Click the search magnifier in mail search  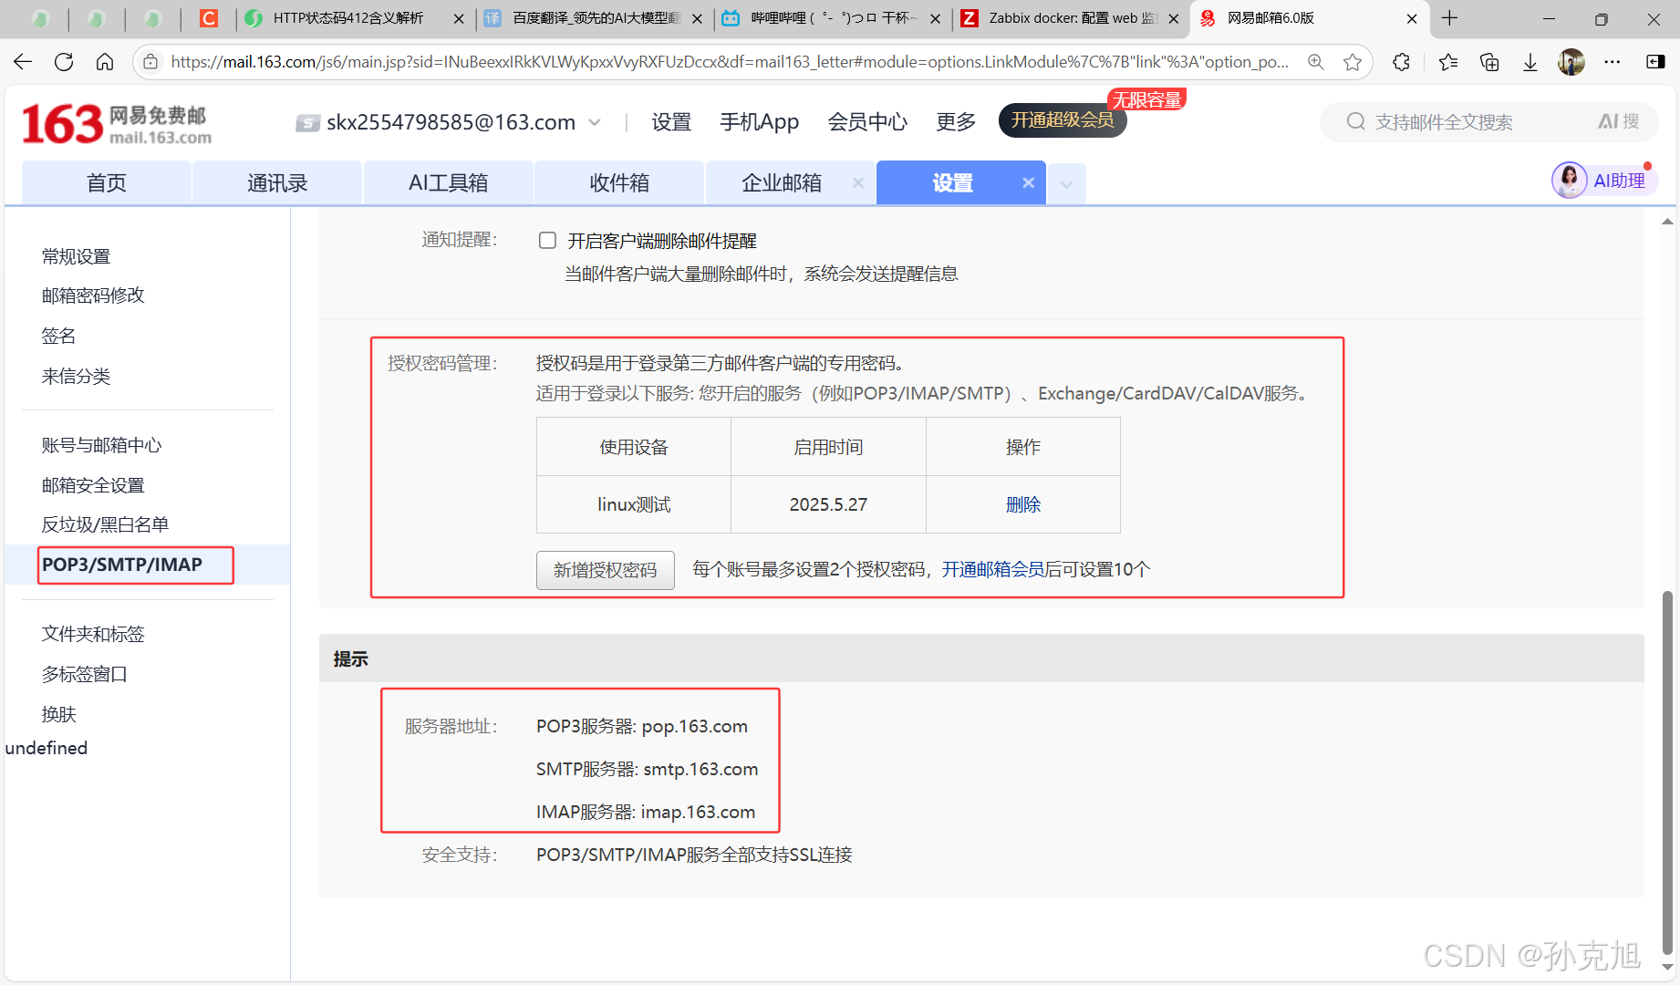(x=1355, y=121)
